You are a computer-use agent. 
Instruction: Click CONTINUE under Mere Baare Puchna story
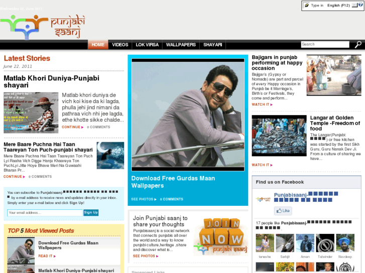[x=14, y=177]
